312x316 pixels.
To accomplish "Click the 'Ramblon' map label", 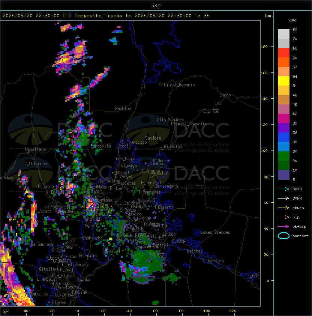I will (x=123, y=108).
